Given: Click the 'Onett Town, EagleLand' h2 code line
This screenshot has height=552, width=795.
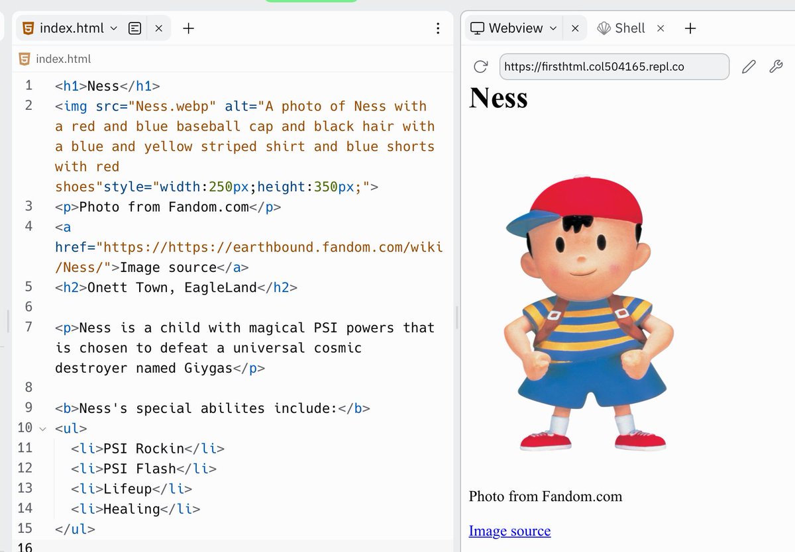Looking at the screenshot, I should [x=176, y=287].
